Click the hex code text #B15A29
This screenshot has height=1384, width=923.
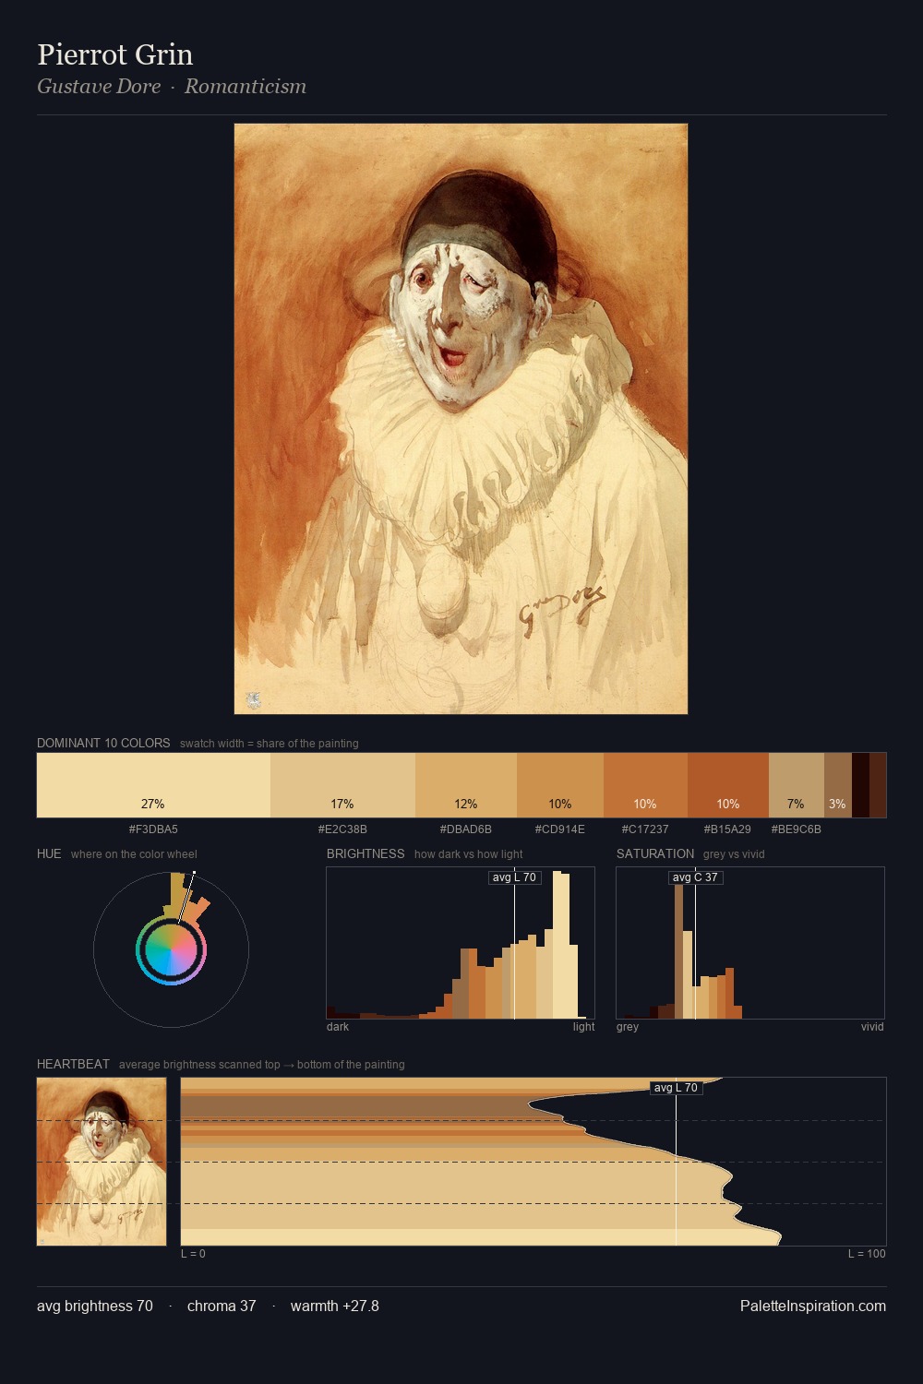(728, 829)
